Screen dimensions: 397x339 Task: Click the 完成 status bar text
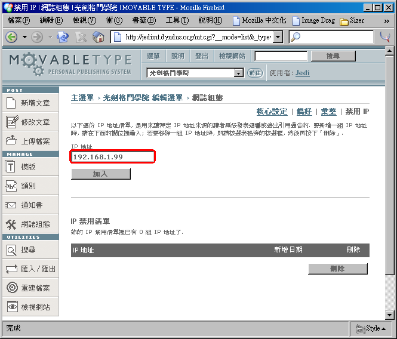[x=13, y=328]
